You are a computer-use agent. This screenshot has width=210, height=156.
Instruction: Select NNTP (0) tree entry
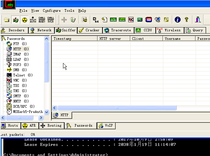(x=21, y=101)
